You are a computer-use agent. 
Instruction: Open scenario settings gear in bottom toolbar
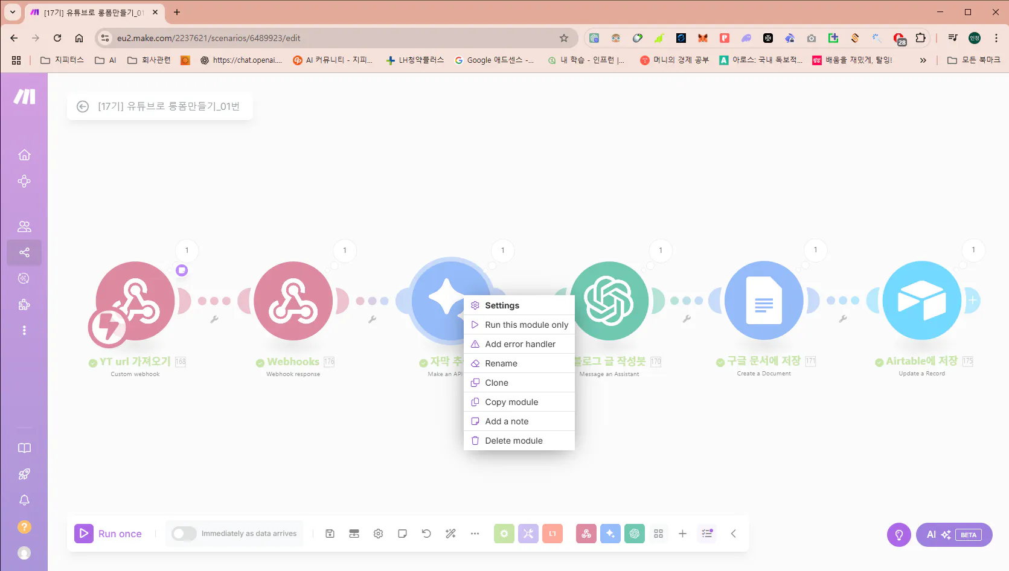click(378, 534)
